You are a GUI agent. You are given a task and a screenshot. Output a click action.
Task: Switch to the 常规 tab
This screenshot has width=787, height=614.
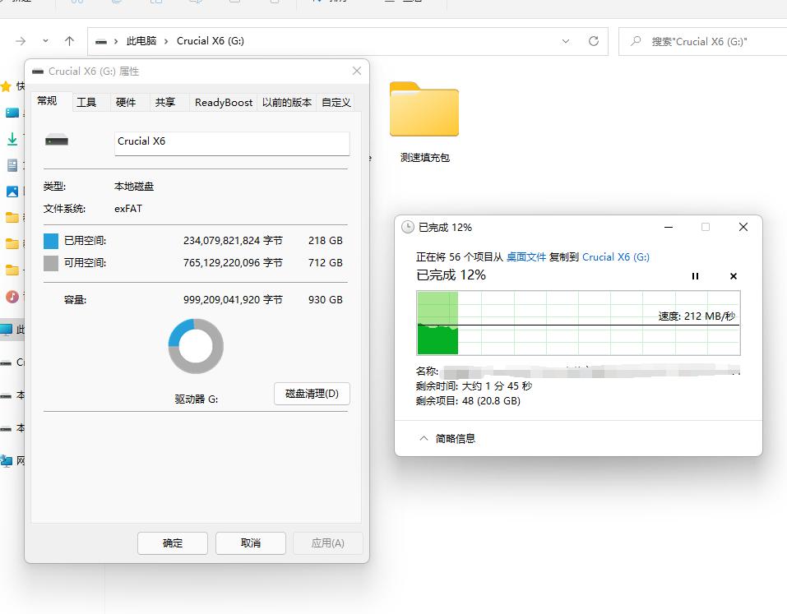coord(47,101)
